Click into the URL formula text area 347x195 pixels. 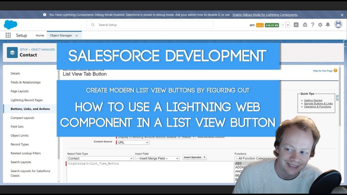(150, 172)
